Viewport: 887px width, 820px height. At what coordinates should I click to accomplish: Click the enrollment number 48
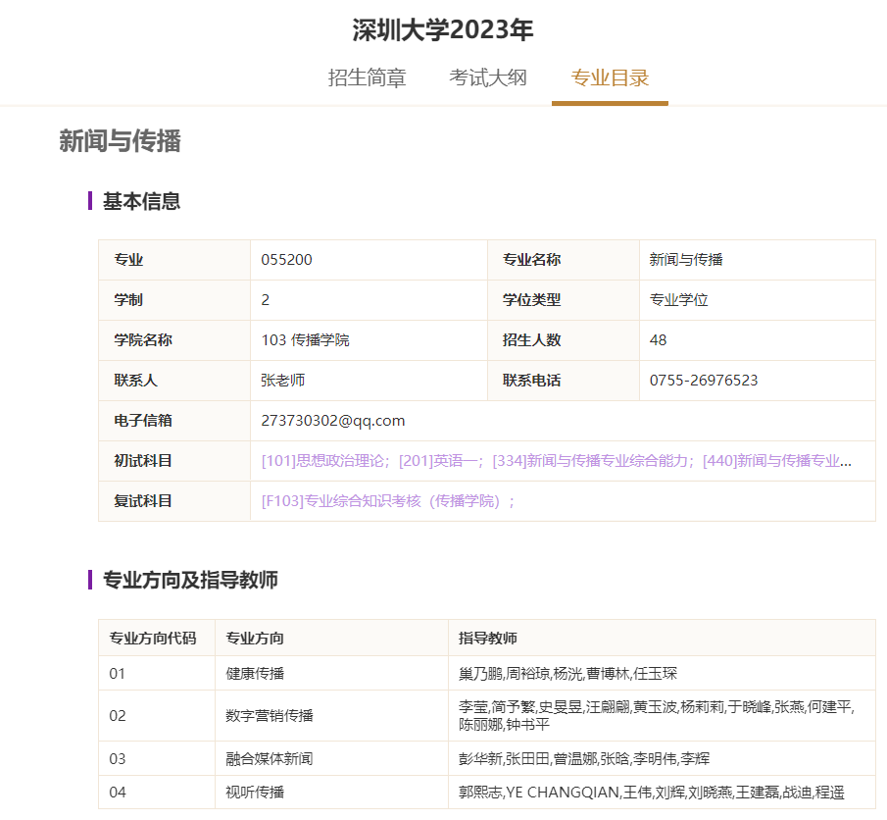(658, 340)
